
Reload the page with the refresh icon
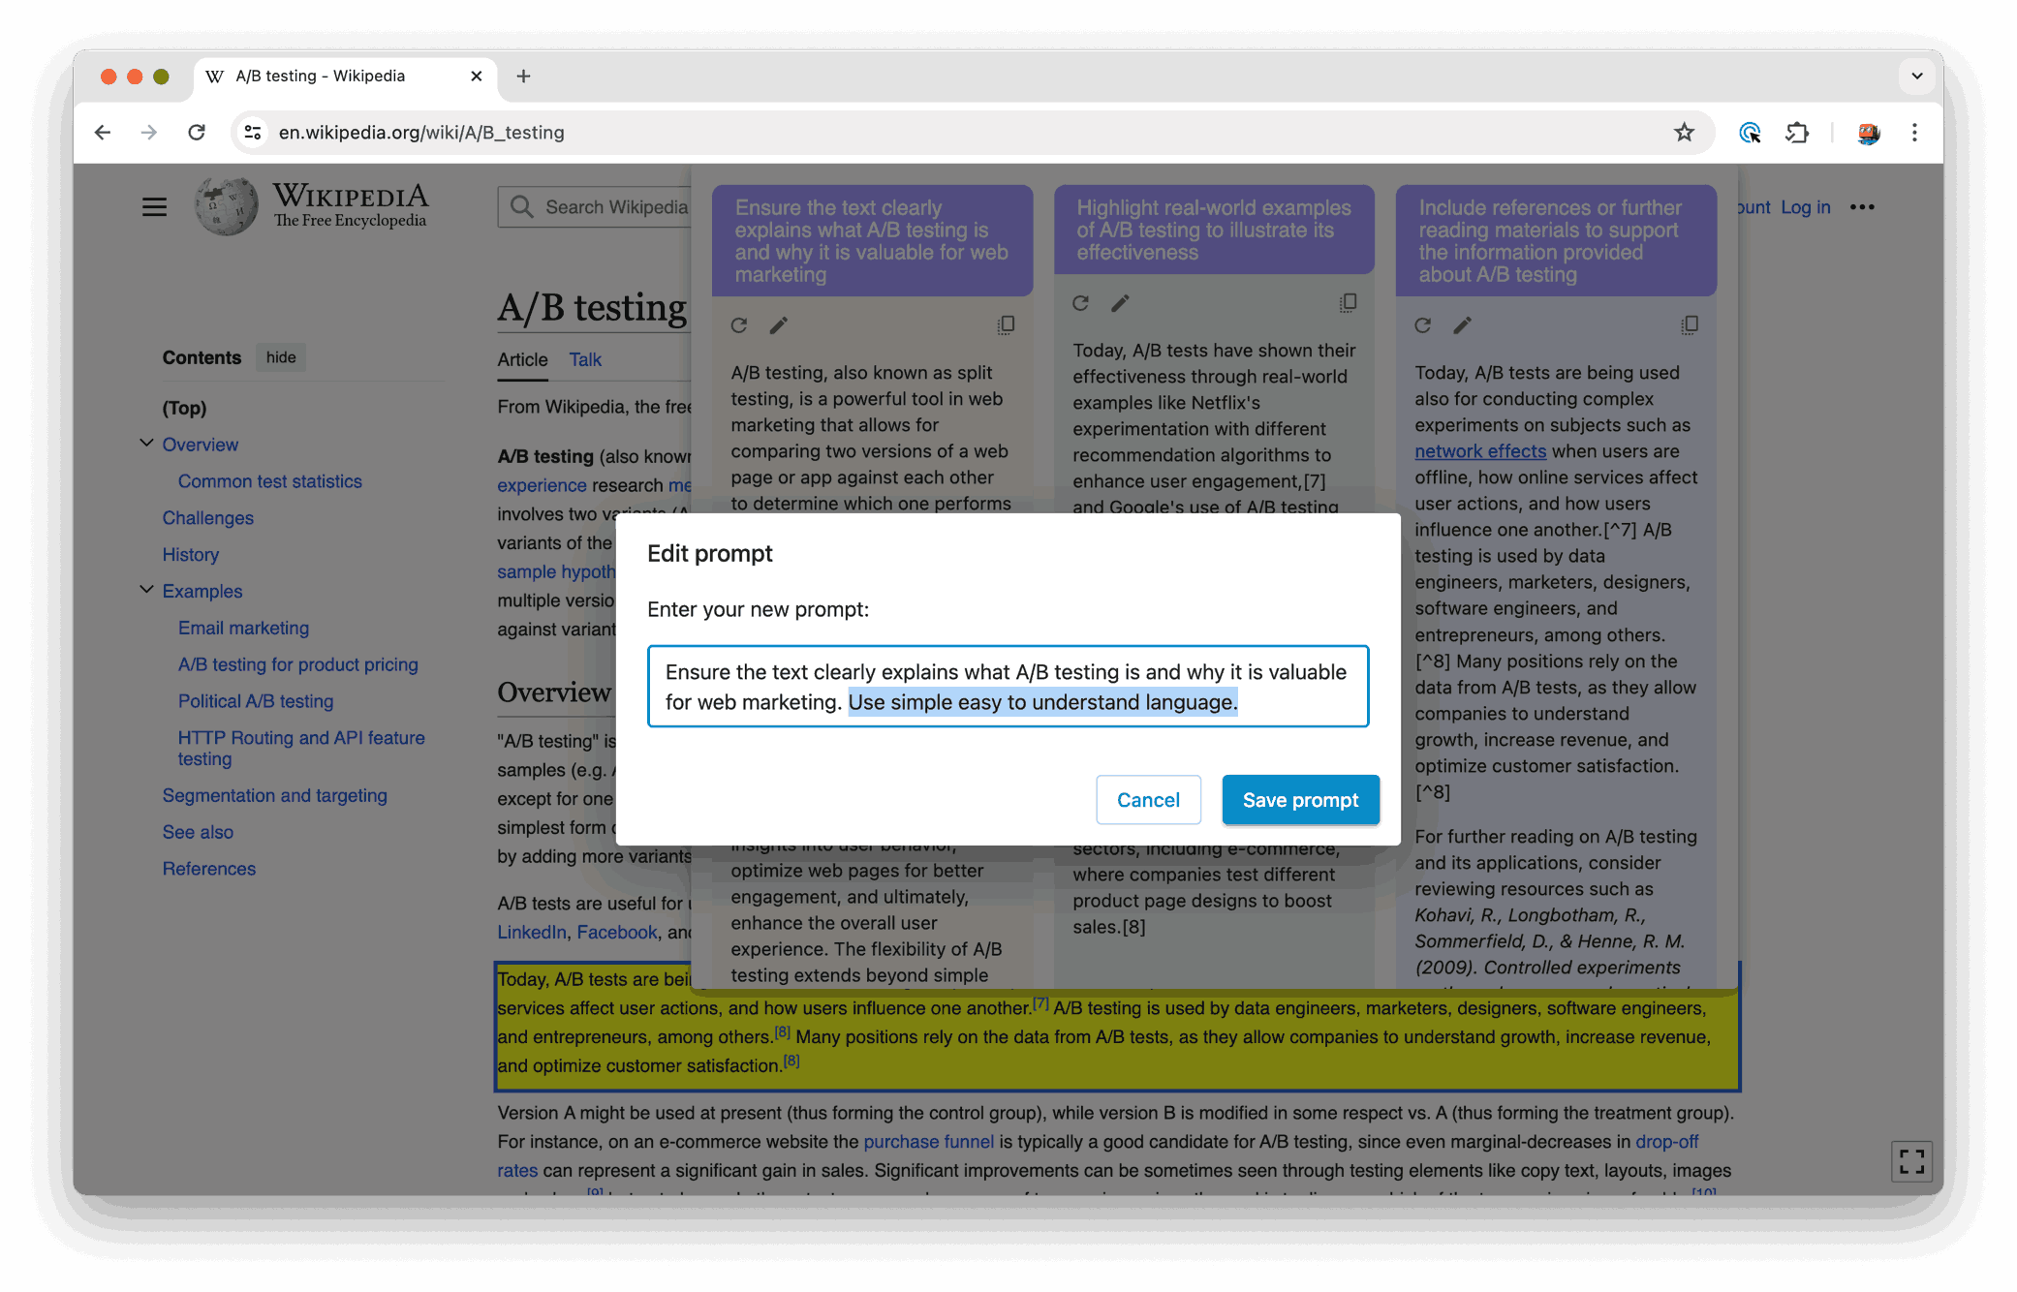(197, 133)
